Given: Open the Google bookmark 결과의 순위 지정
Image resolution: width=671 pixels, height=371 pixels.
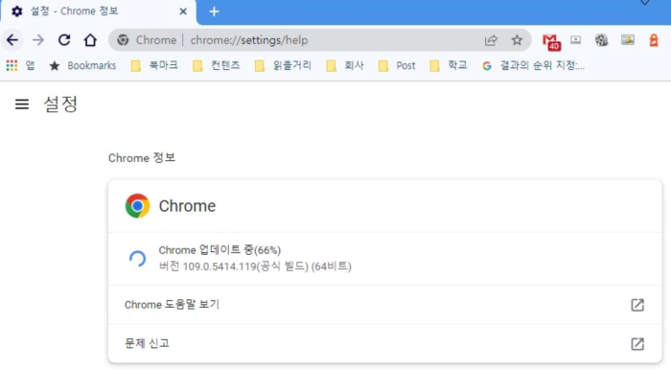Looking at the screenshot, I should click(x=533, y=65).
